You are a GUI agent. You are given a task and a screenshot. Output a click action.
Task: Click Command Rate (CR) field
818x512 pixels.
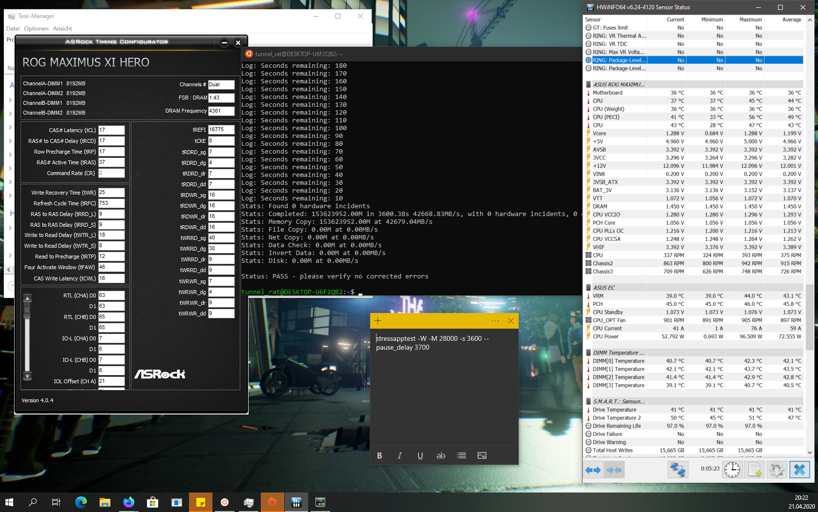pyautogui.click(x=111, y=173)
